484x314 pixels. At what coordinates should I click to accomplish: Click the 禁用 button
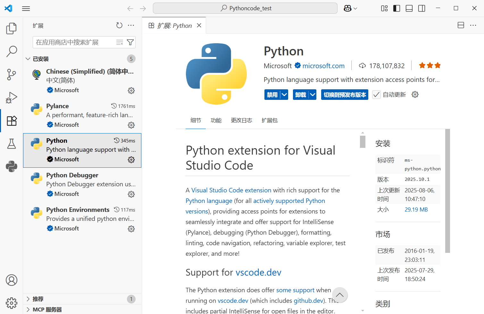(272, 95)
